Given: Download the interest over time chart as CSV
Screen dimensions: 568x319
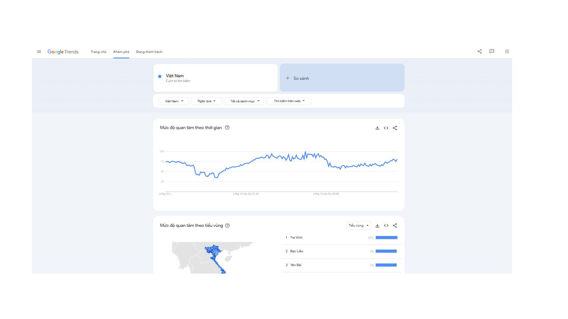Looking at the screenshot, I should coord(377,128).
